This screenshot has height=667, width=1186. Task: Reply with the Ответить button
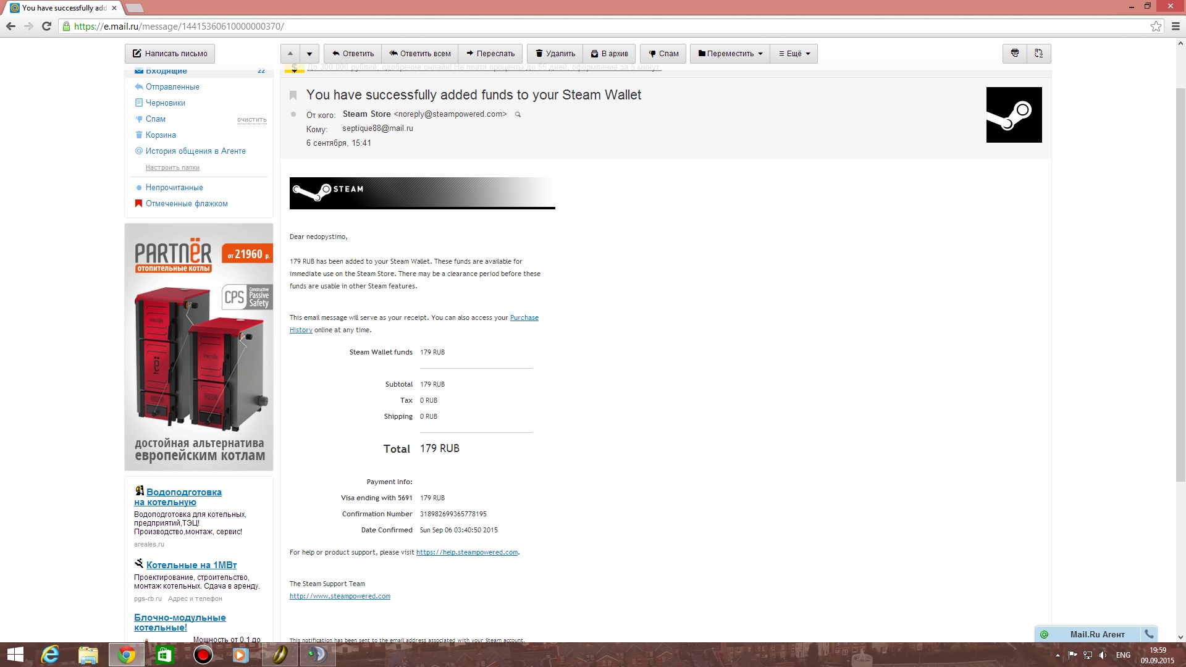(353, 54)
